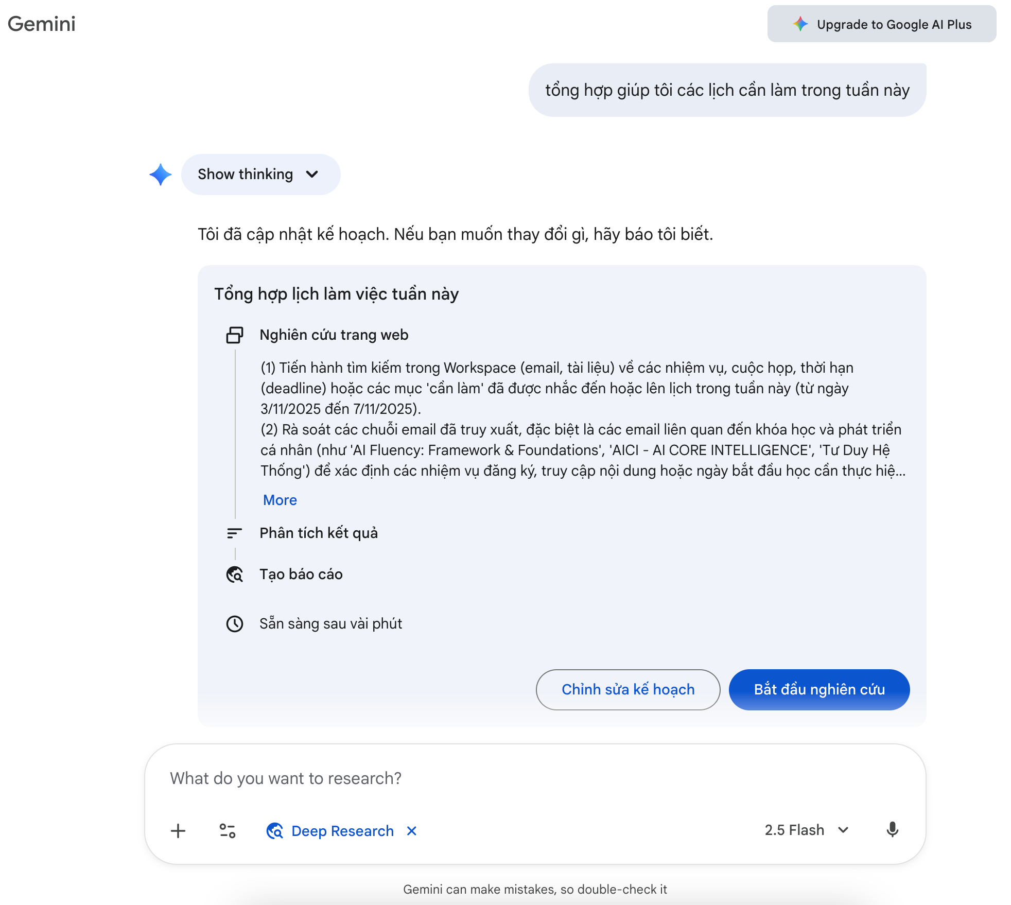Open the tools settings sliders icon
This screenshot has width=1011, height=905.
click(228, 830)
